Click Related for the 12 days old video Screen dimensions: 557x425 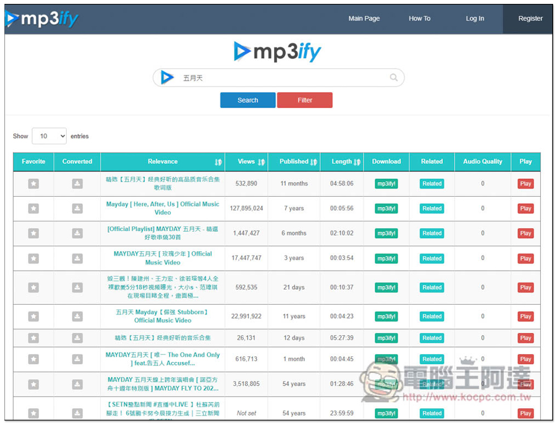432,338
